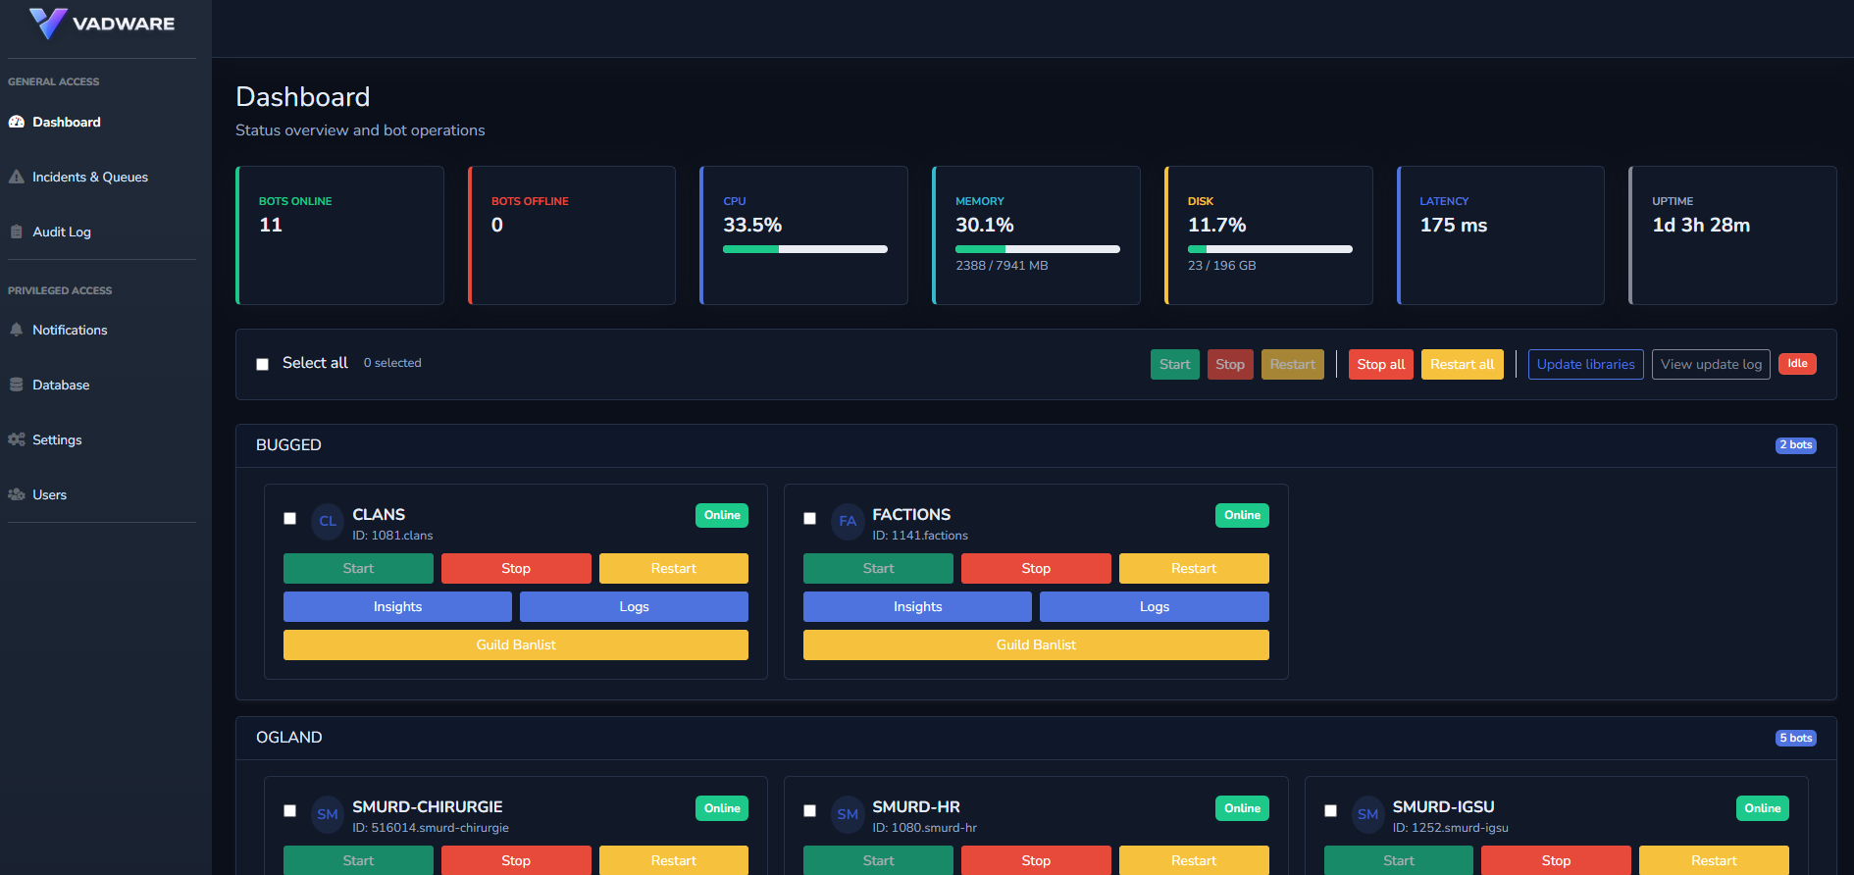This screenshot has width=1854, height=875.
Task: Click the Idle status badge
Action: pyautogui.click(x=1797, y=364)
